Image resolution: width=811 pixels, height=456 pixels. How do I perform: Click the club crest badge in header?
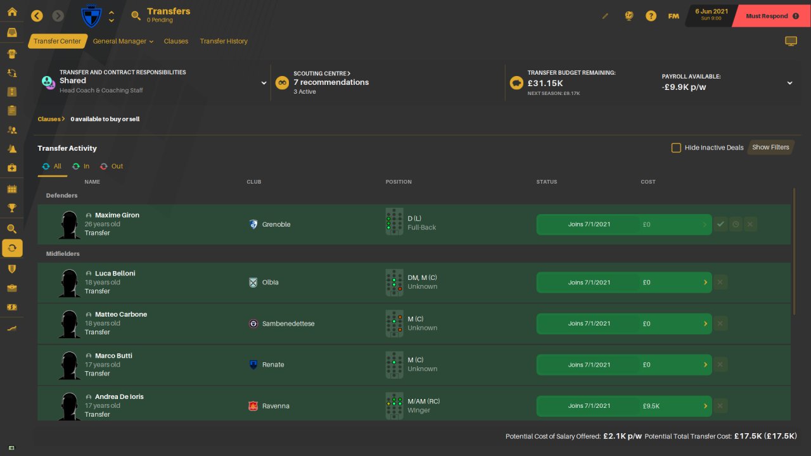tap(92, 16)
